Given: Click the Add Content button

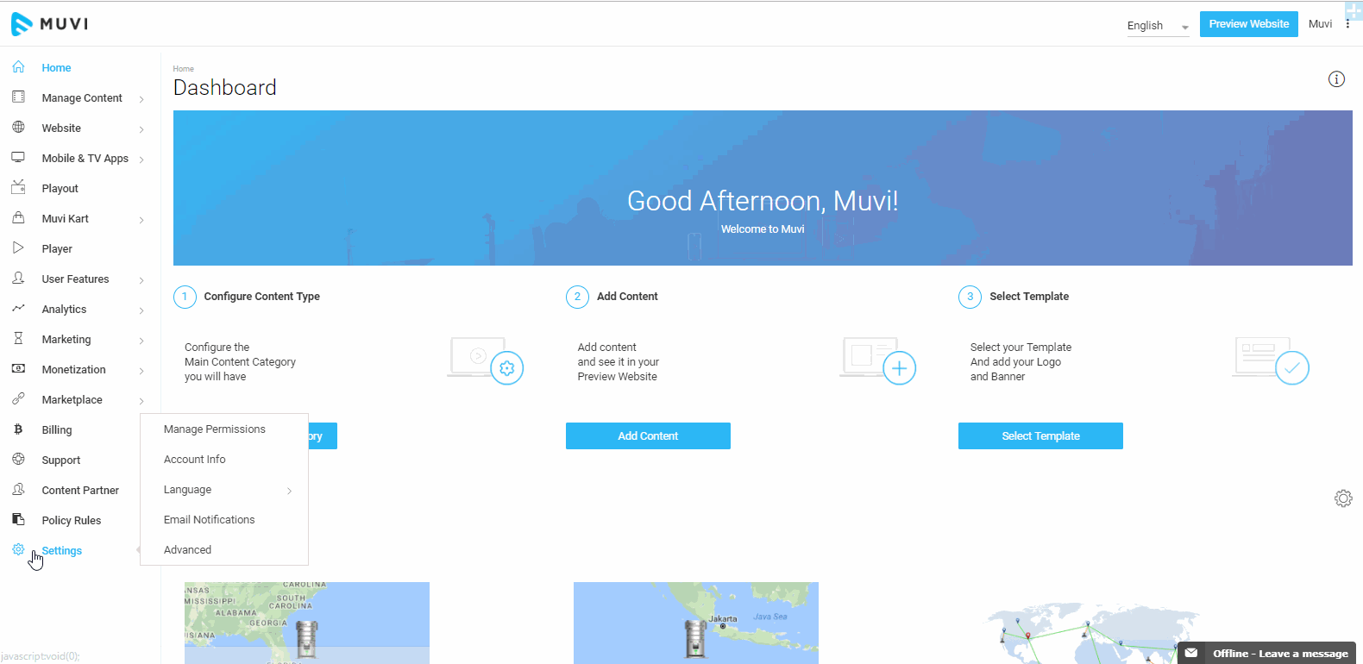Looking at the screenshot, I should [648, 435].
